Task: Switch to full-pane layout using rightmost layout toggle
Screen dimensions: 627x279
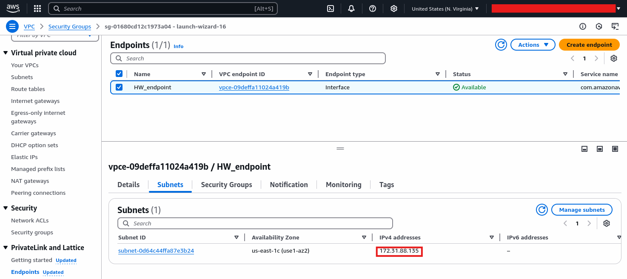Action: click(x=615, y=149)
